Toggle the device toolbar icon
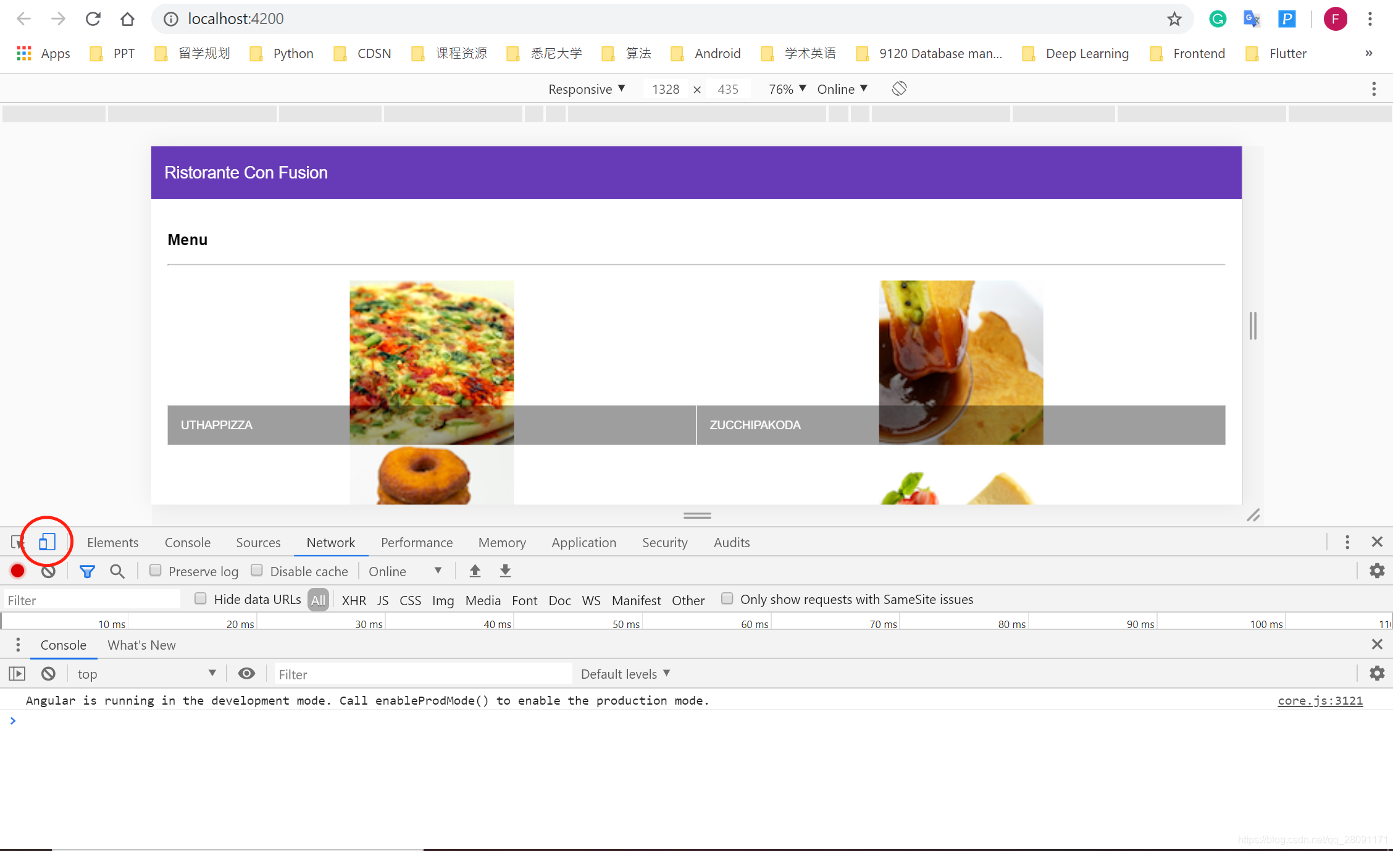Screen dimensions: 1393x851 [47, 542]
